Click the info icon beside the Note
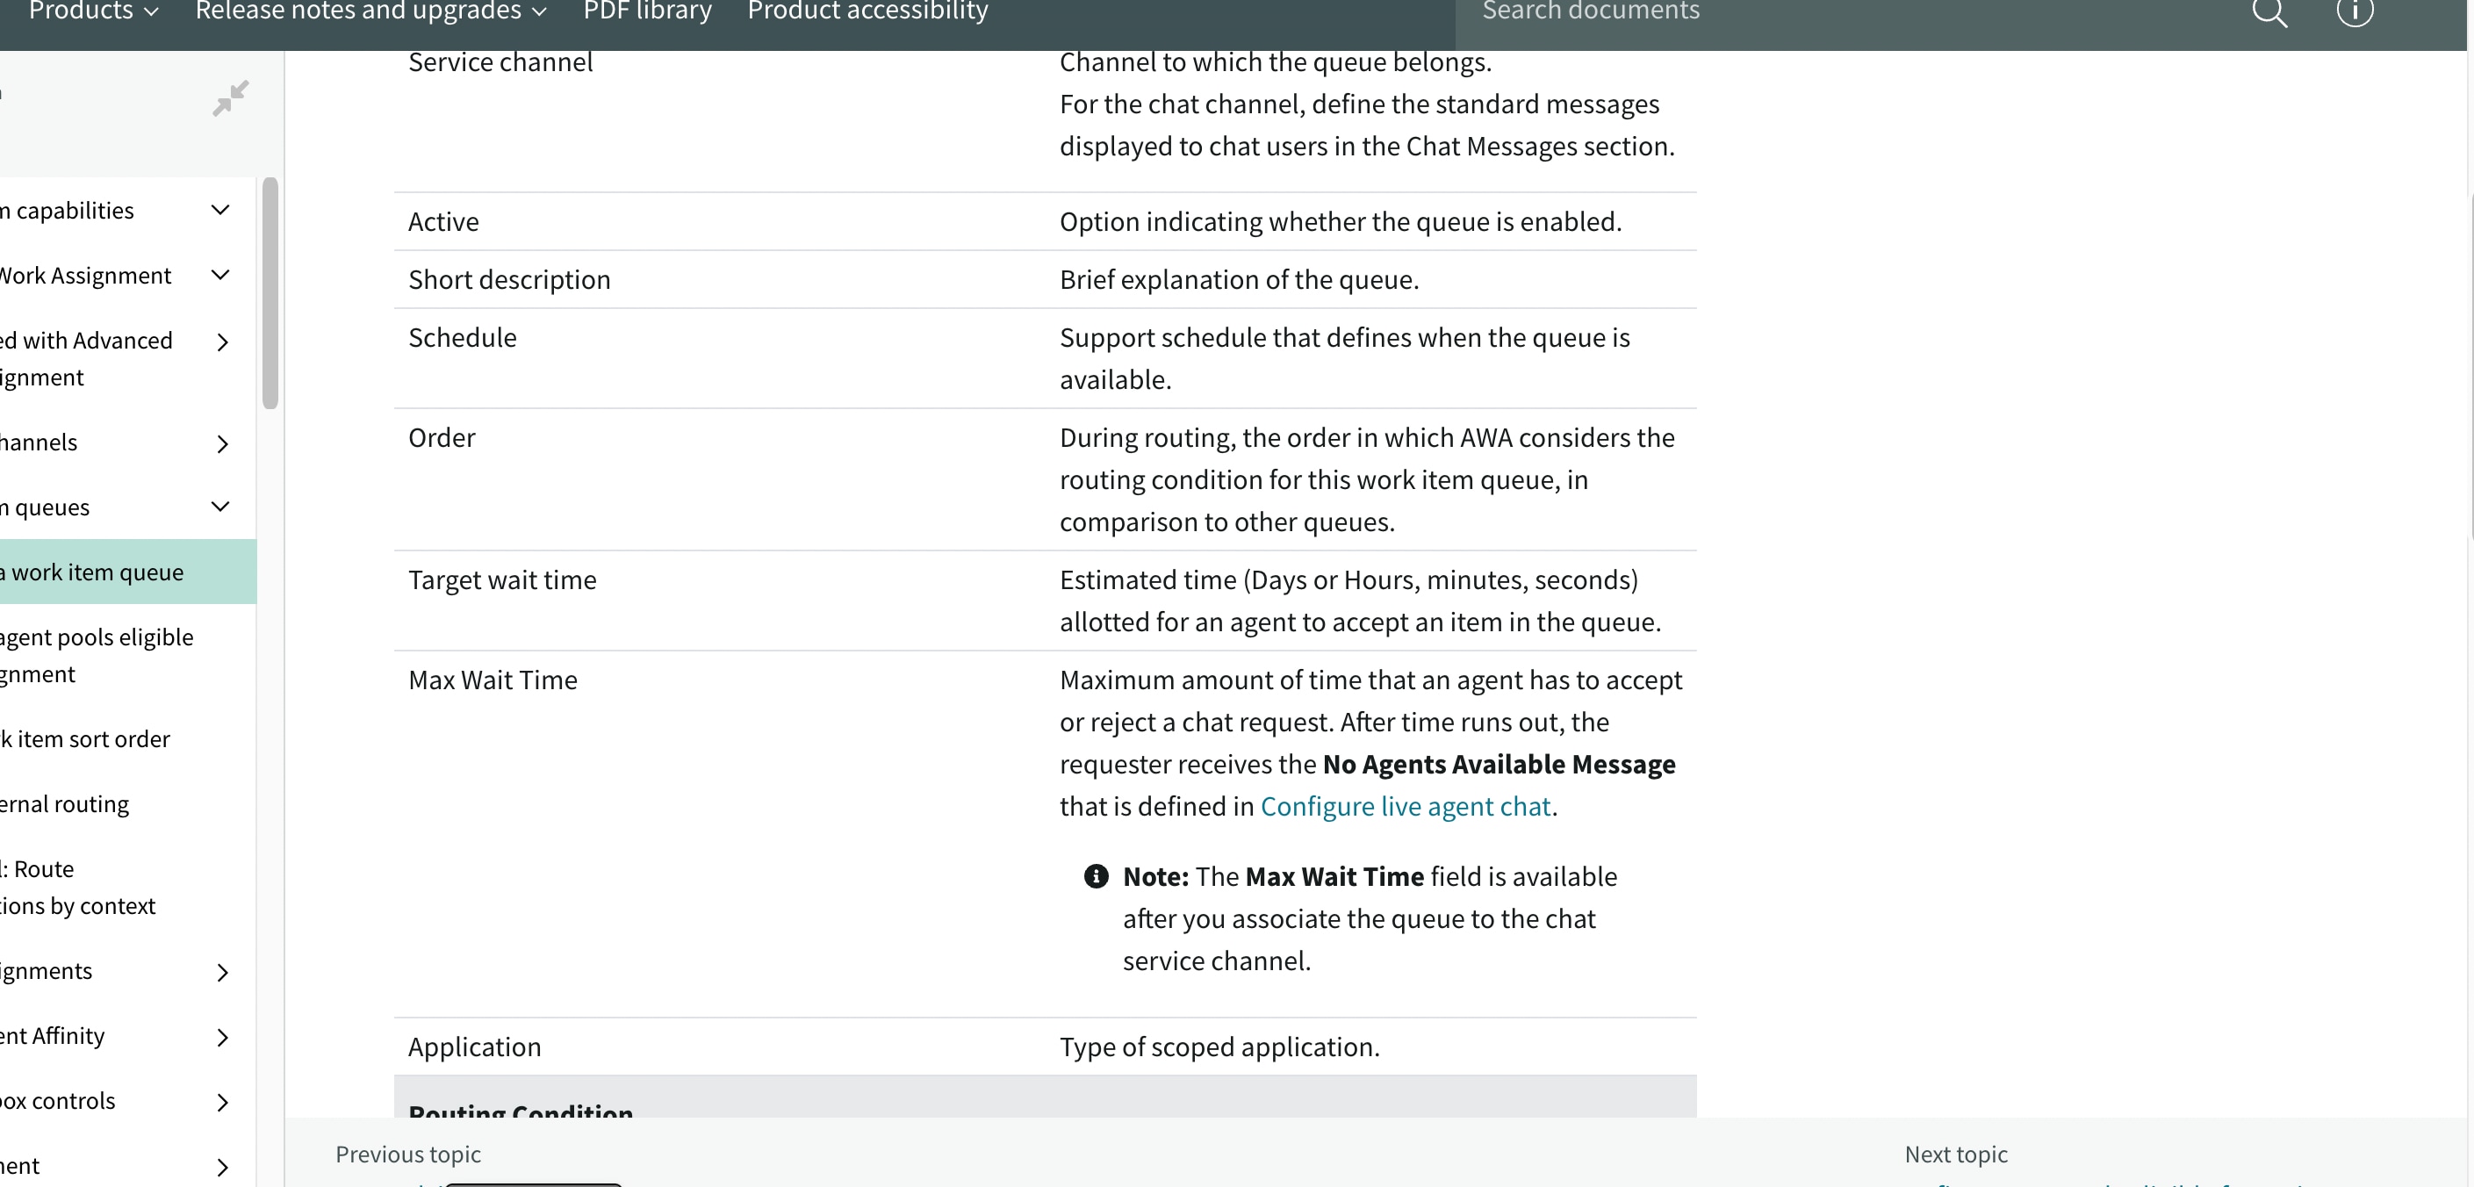The width and height of the screenshot is (2474, 1187). coord(1096,877)
